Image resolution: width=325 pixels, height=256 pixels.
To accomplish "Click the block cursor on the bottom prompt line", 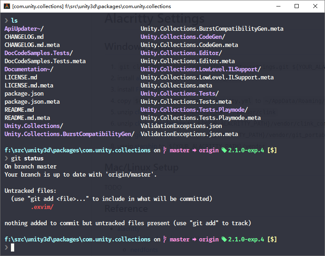I will coord(13,247).
